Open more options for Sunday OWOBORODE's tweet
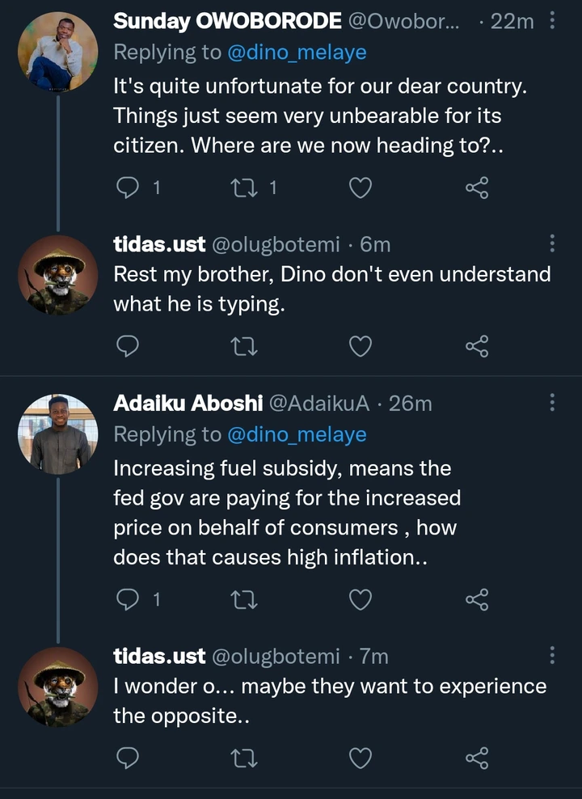Image resolution: width=582 pixels, height=799 pixels. (x=552, y=22)
